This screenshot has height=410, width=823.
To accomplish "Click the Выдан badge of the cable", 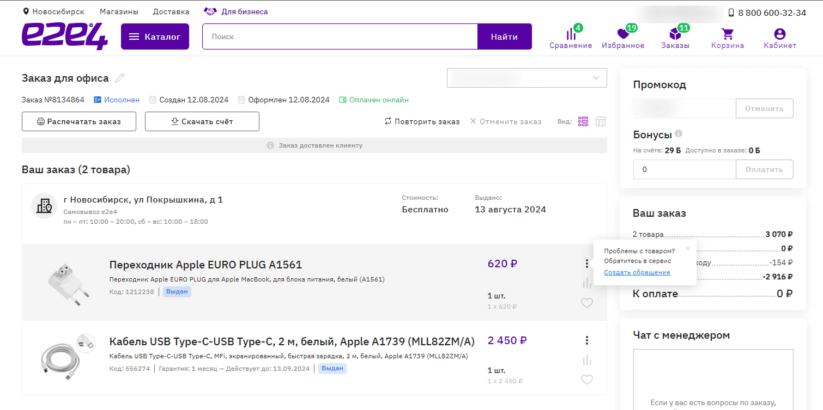I will click(332, 369).
